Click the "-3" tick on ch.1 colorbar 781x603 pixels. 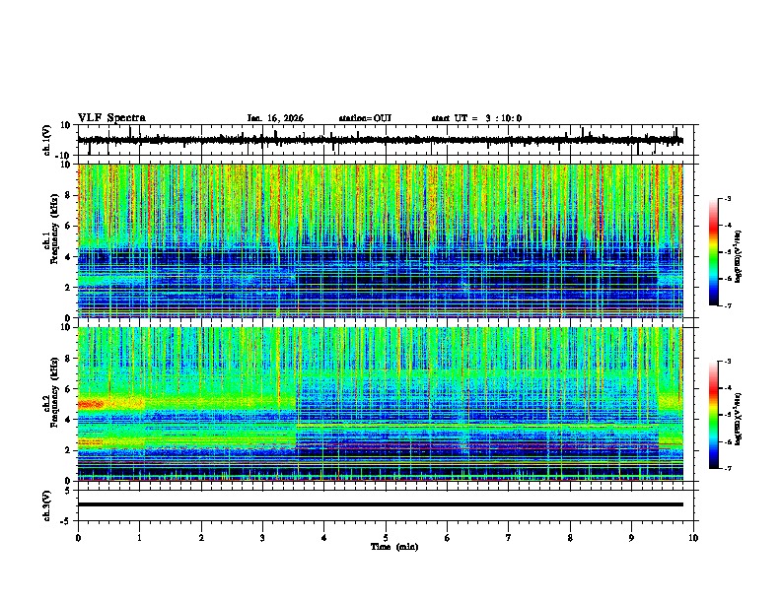pyautogui.click(x=727, y=199)
